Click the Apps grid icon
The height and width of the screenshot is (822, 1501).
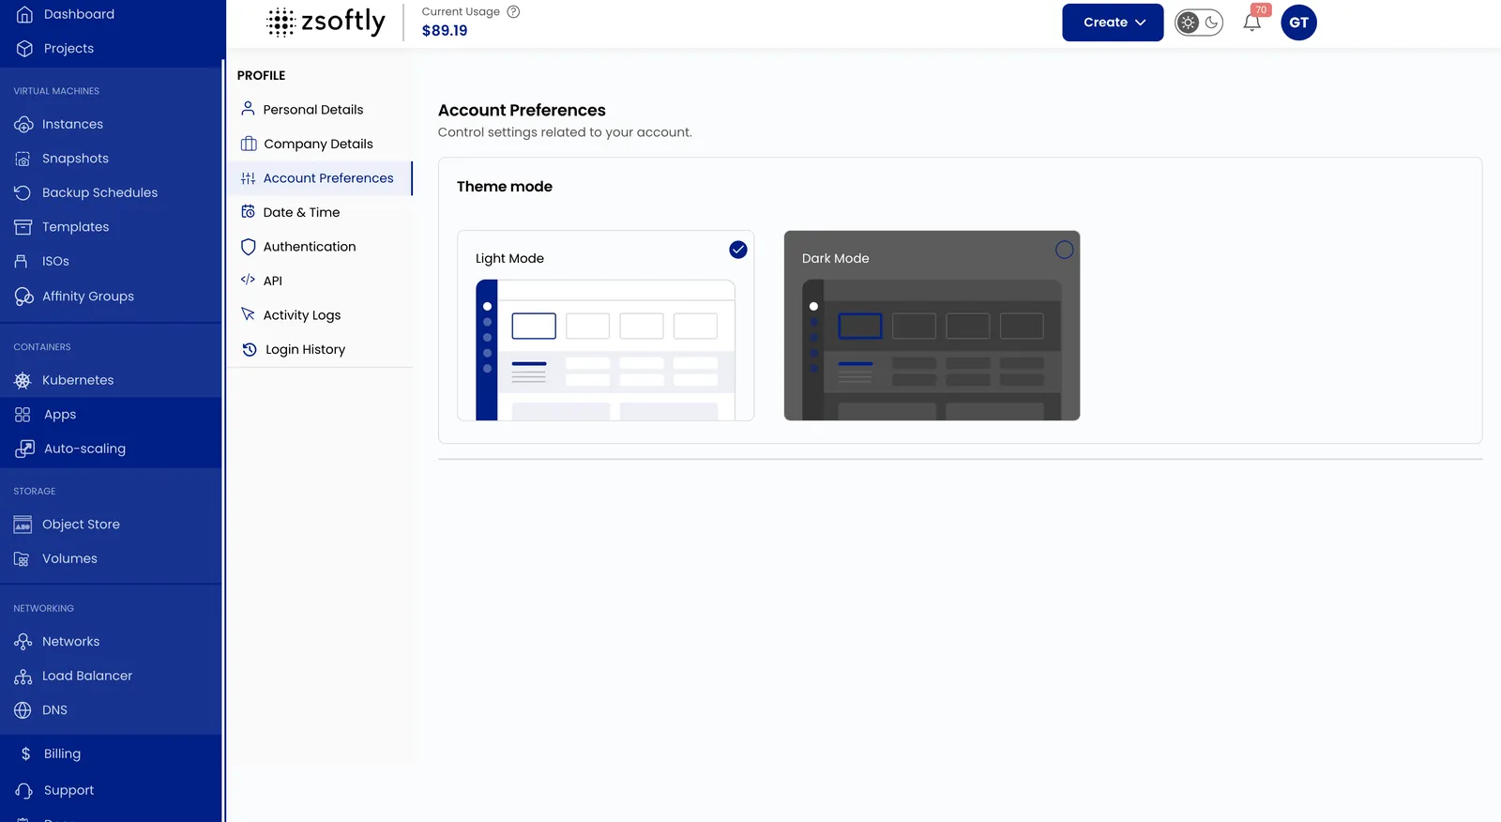[x=23, y=415]
